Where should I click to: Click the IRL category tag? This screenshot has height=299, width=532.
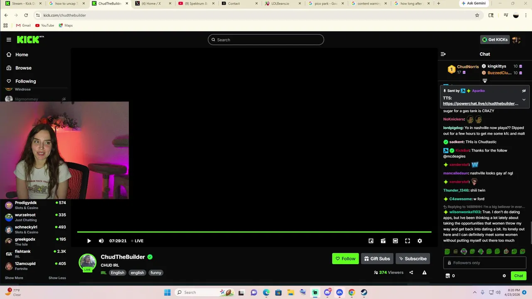[103, 273]
